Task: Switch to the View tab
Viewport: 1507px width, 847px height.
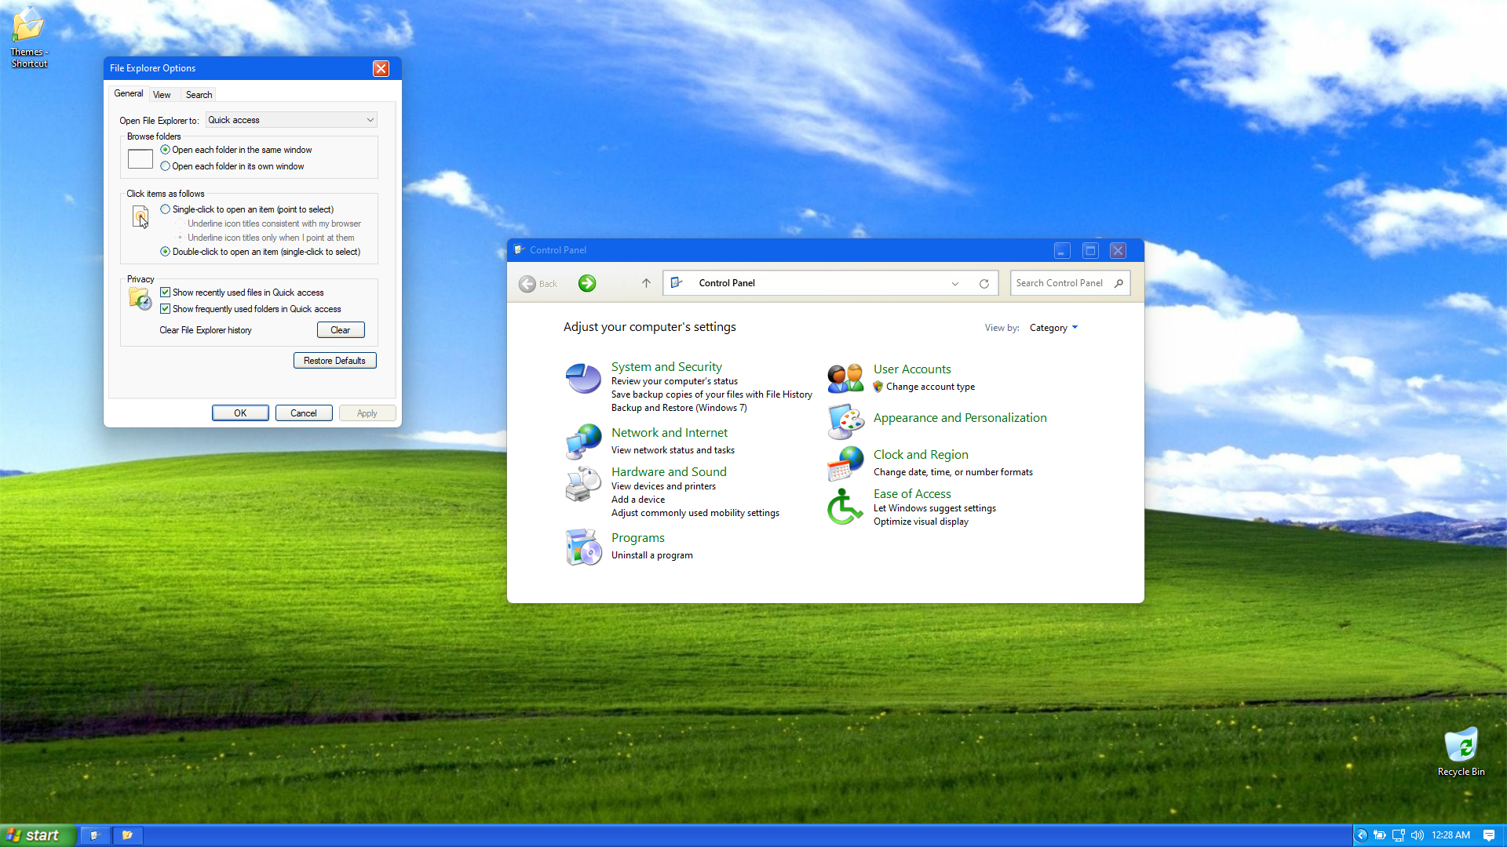Action: (x=162, y=95)
